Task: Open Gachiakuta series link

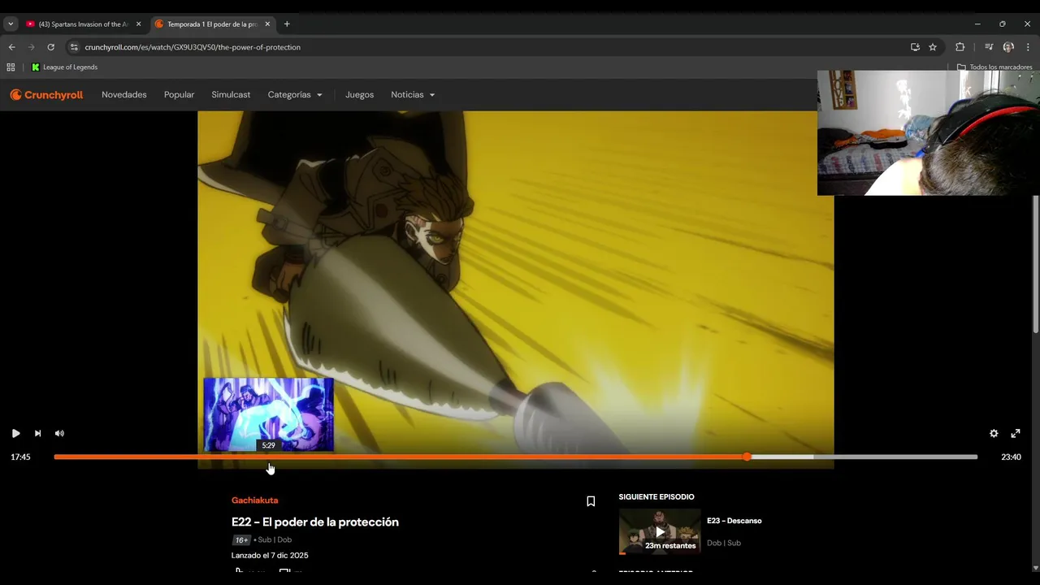Action: pyautogui.click(x=254, y=500)
